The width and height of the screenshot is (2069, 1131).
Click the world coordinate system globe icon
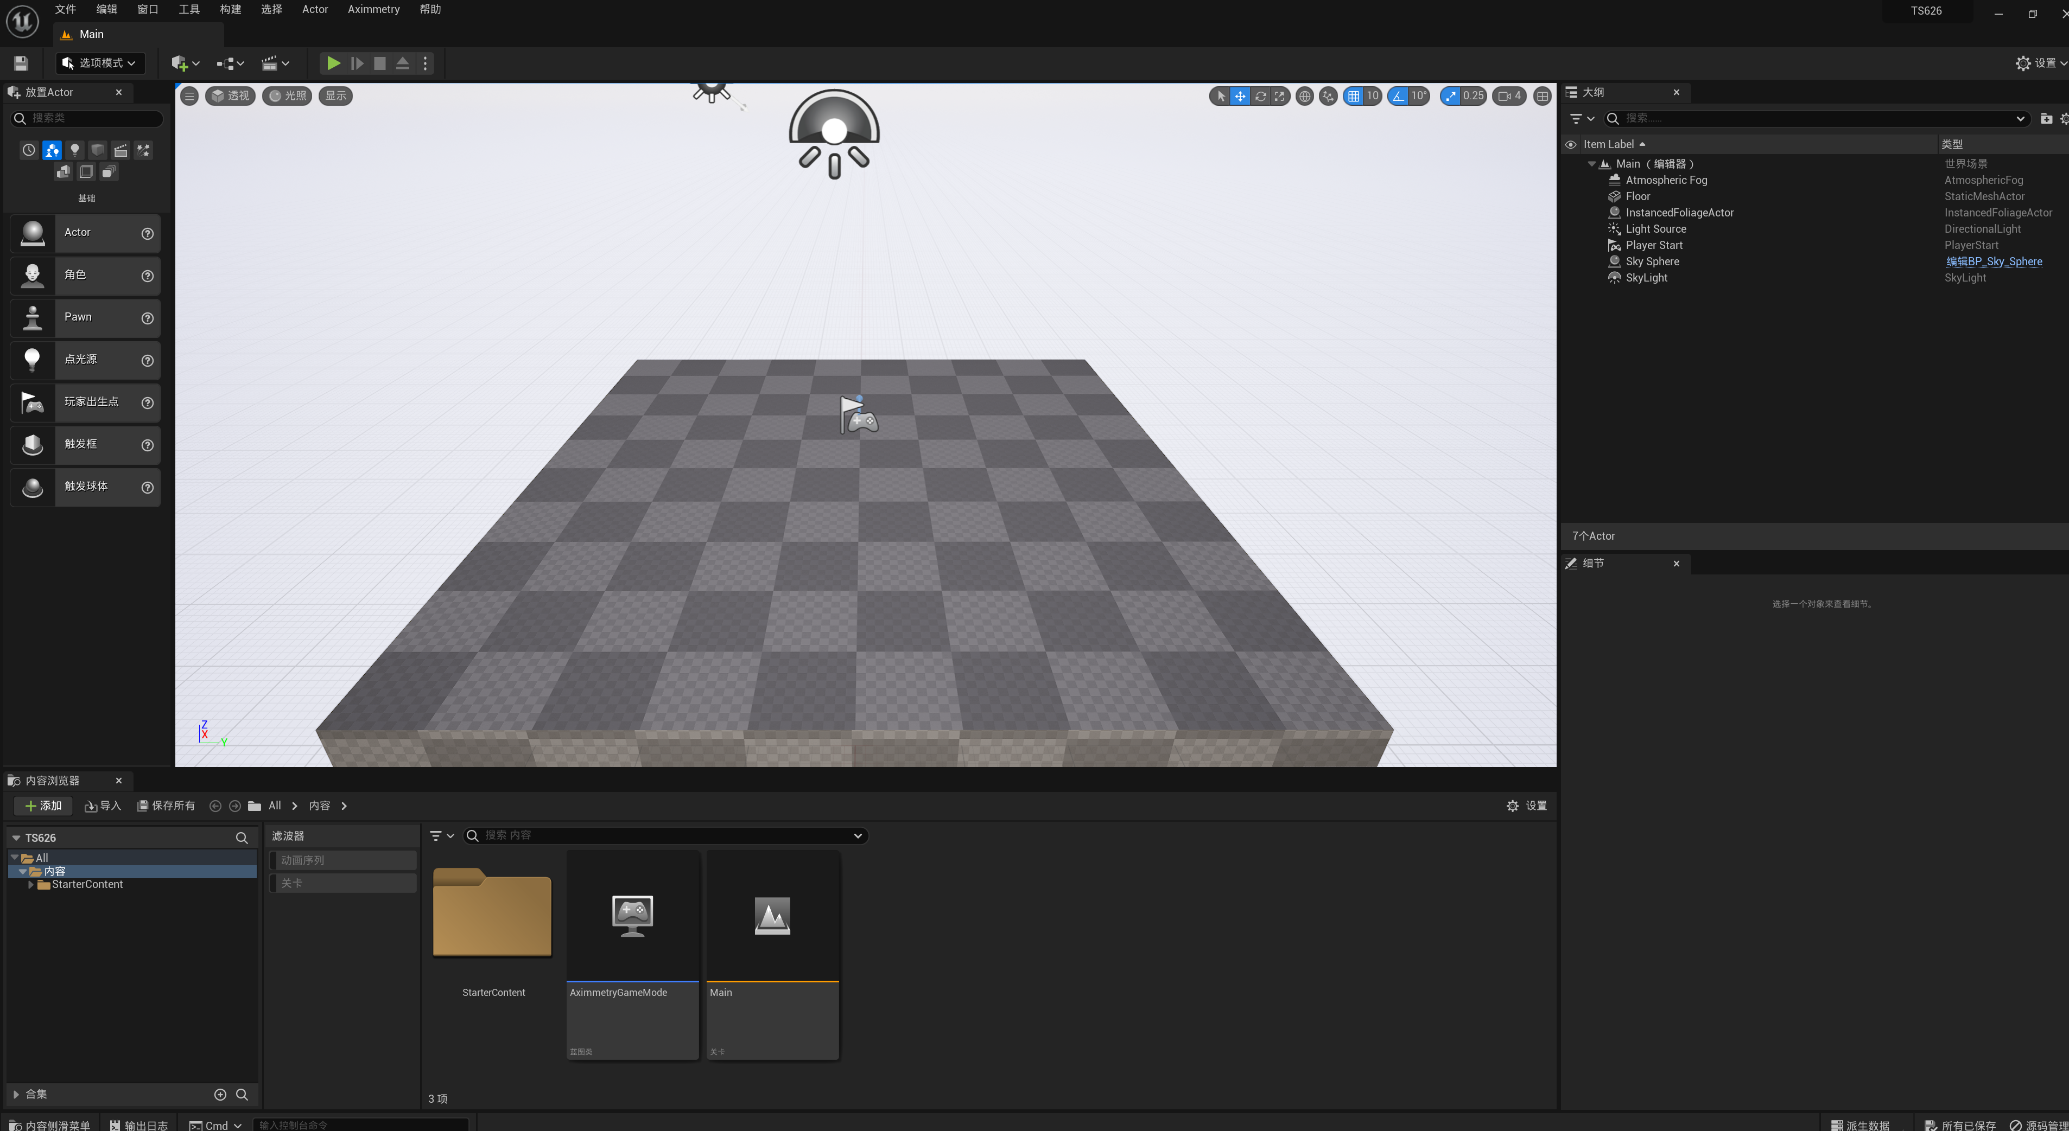pyautogui.click(x=1305, y=97)
